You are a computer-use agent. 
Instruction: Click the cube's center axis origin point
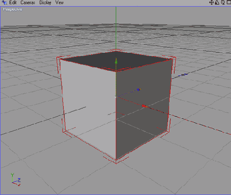116,97
